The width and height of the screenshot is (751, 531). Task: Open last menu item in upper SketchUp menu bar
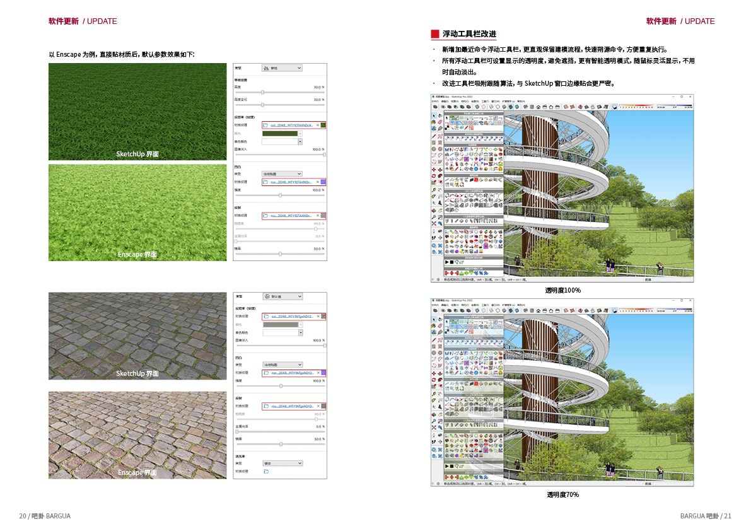(x=521, y=102)
